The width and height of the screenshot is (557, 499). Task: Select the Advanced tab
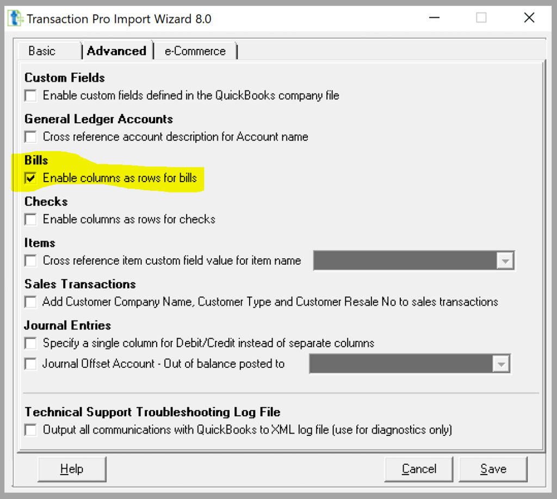coord(116,51)
